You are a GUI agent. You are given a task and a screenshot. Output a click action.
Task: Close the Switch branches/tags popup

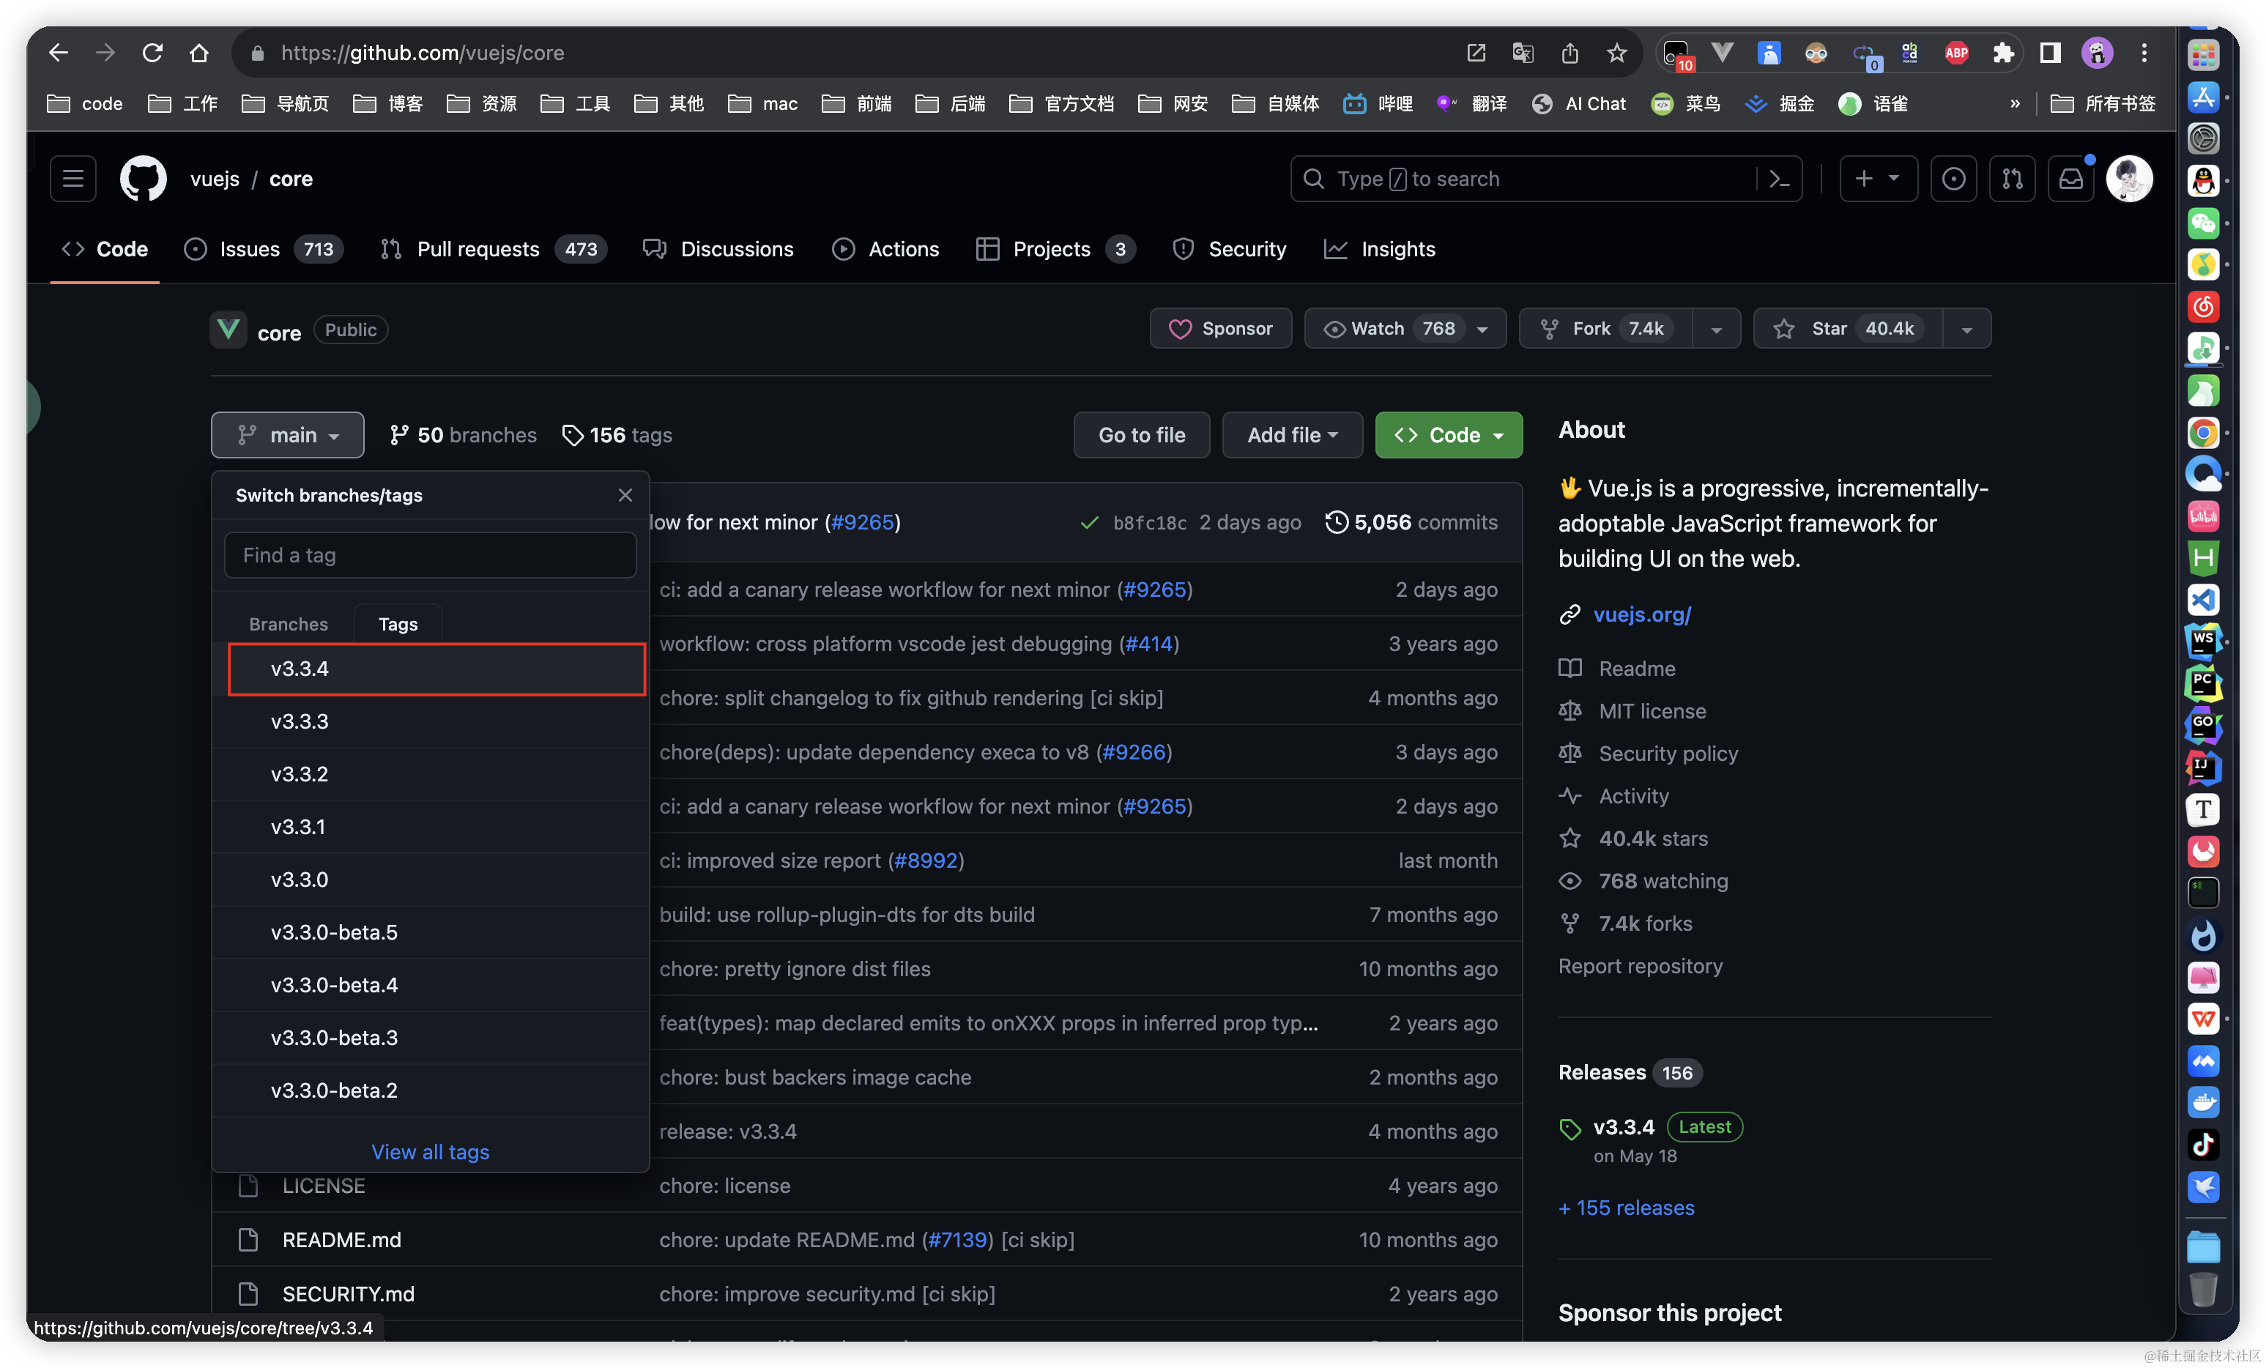(625, 494)
